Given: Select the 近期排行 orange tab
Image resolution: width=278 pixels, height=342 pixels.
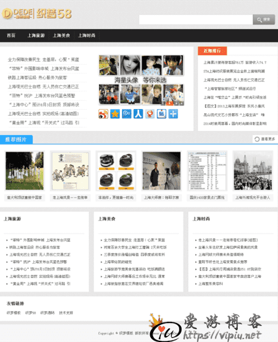Looking at the screenshot, I should click(x=212, y=51).
